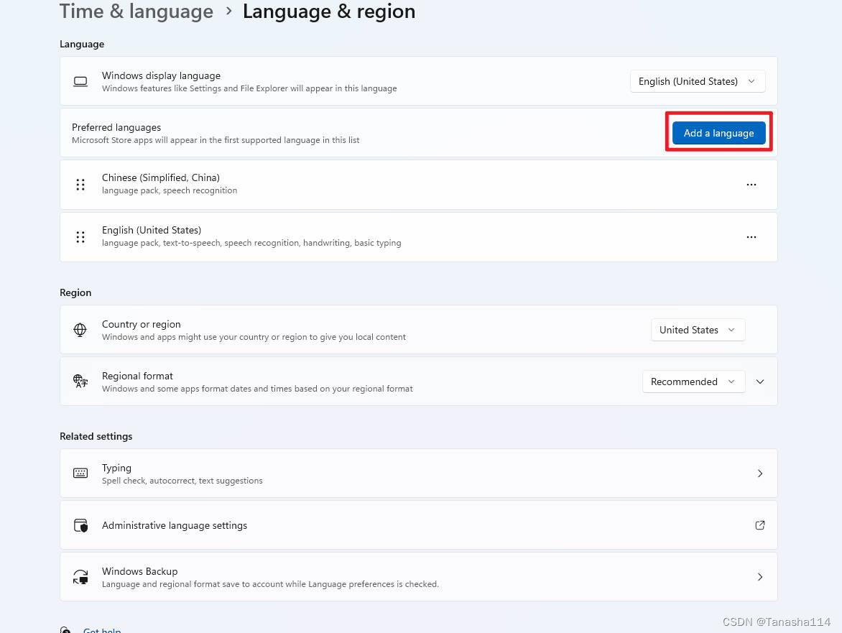Open the Typing related setting
842x633 pixels.
click(x=419, y=473)
